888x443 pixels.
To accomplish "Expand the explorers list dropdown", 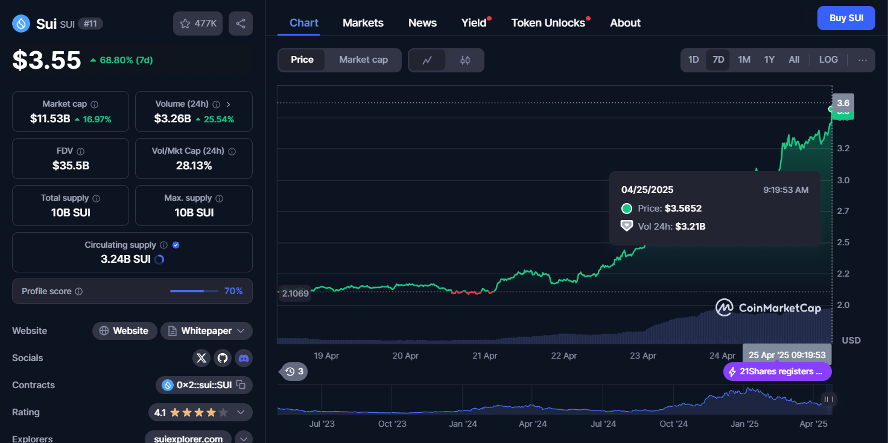I will pyautogui.click(x=244, y=438).
